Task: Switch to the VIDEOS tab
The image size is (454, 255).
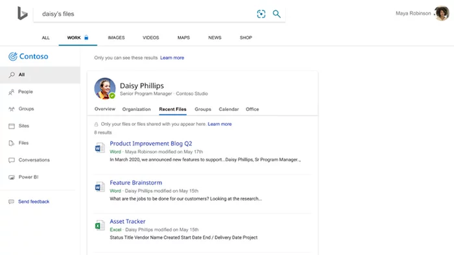Action: click(150, 38)
